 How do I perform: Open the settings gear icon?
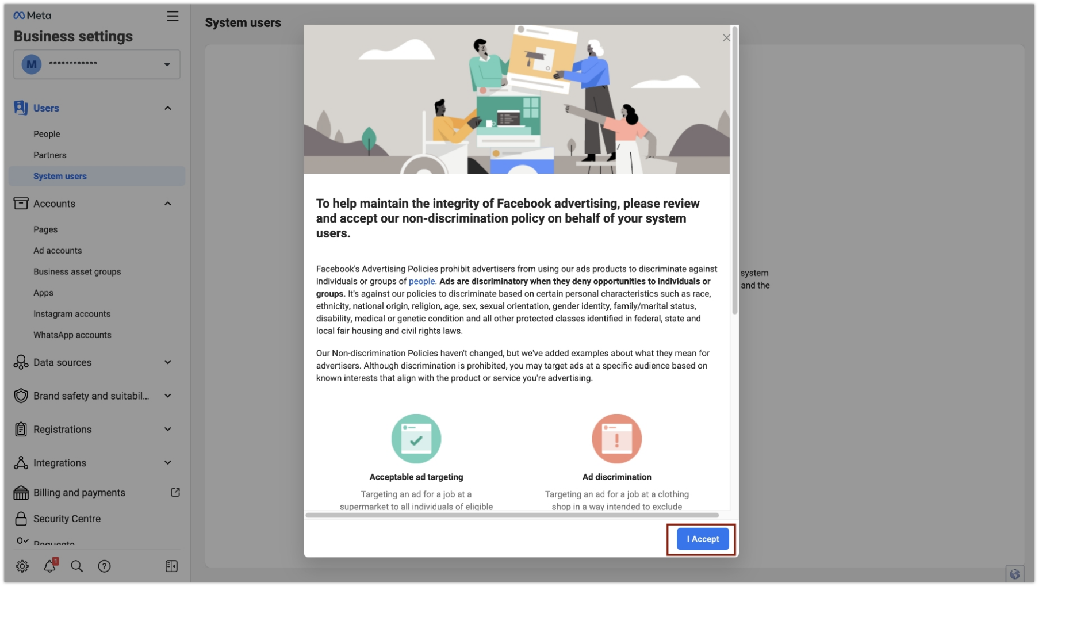[x=22, y=566]
